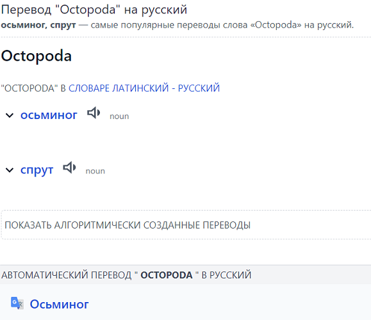371x320 pixels.
Task: Open the спрут translation link
Action: tap(37, 170)
